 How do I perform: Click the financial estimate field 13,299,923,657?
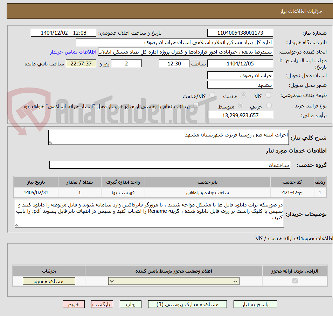coord(240,115)
